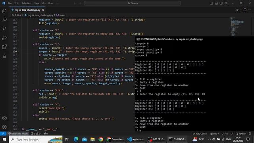Click line number 126 in gutter
The width and height of the screenshot is (254, 143).
coord(15,52)
